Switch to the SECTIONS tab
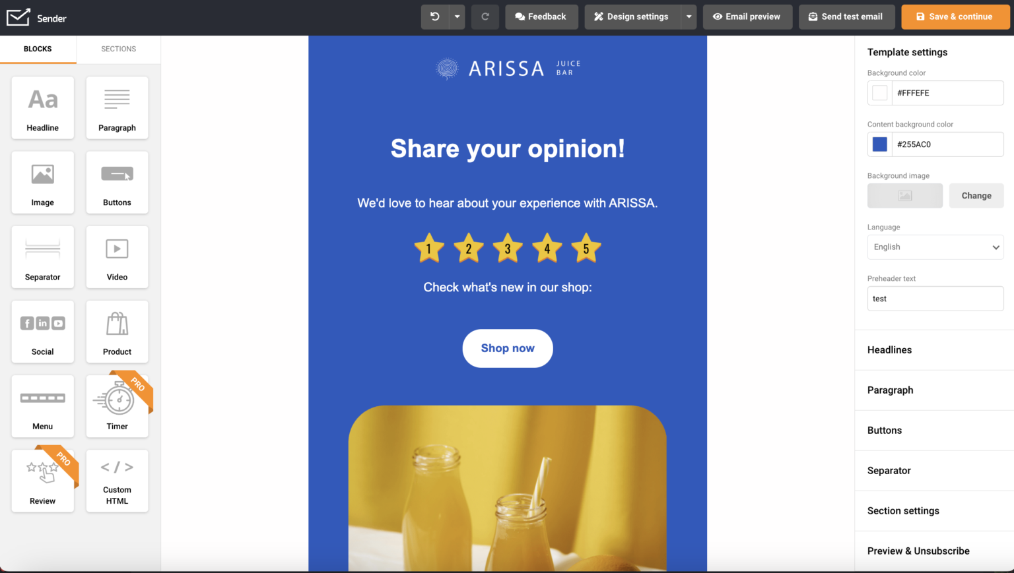The height and width of the screenshot is (573, 1014). coord(119,48)
